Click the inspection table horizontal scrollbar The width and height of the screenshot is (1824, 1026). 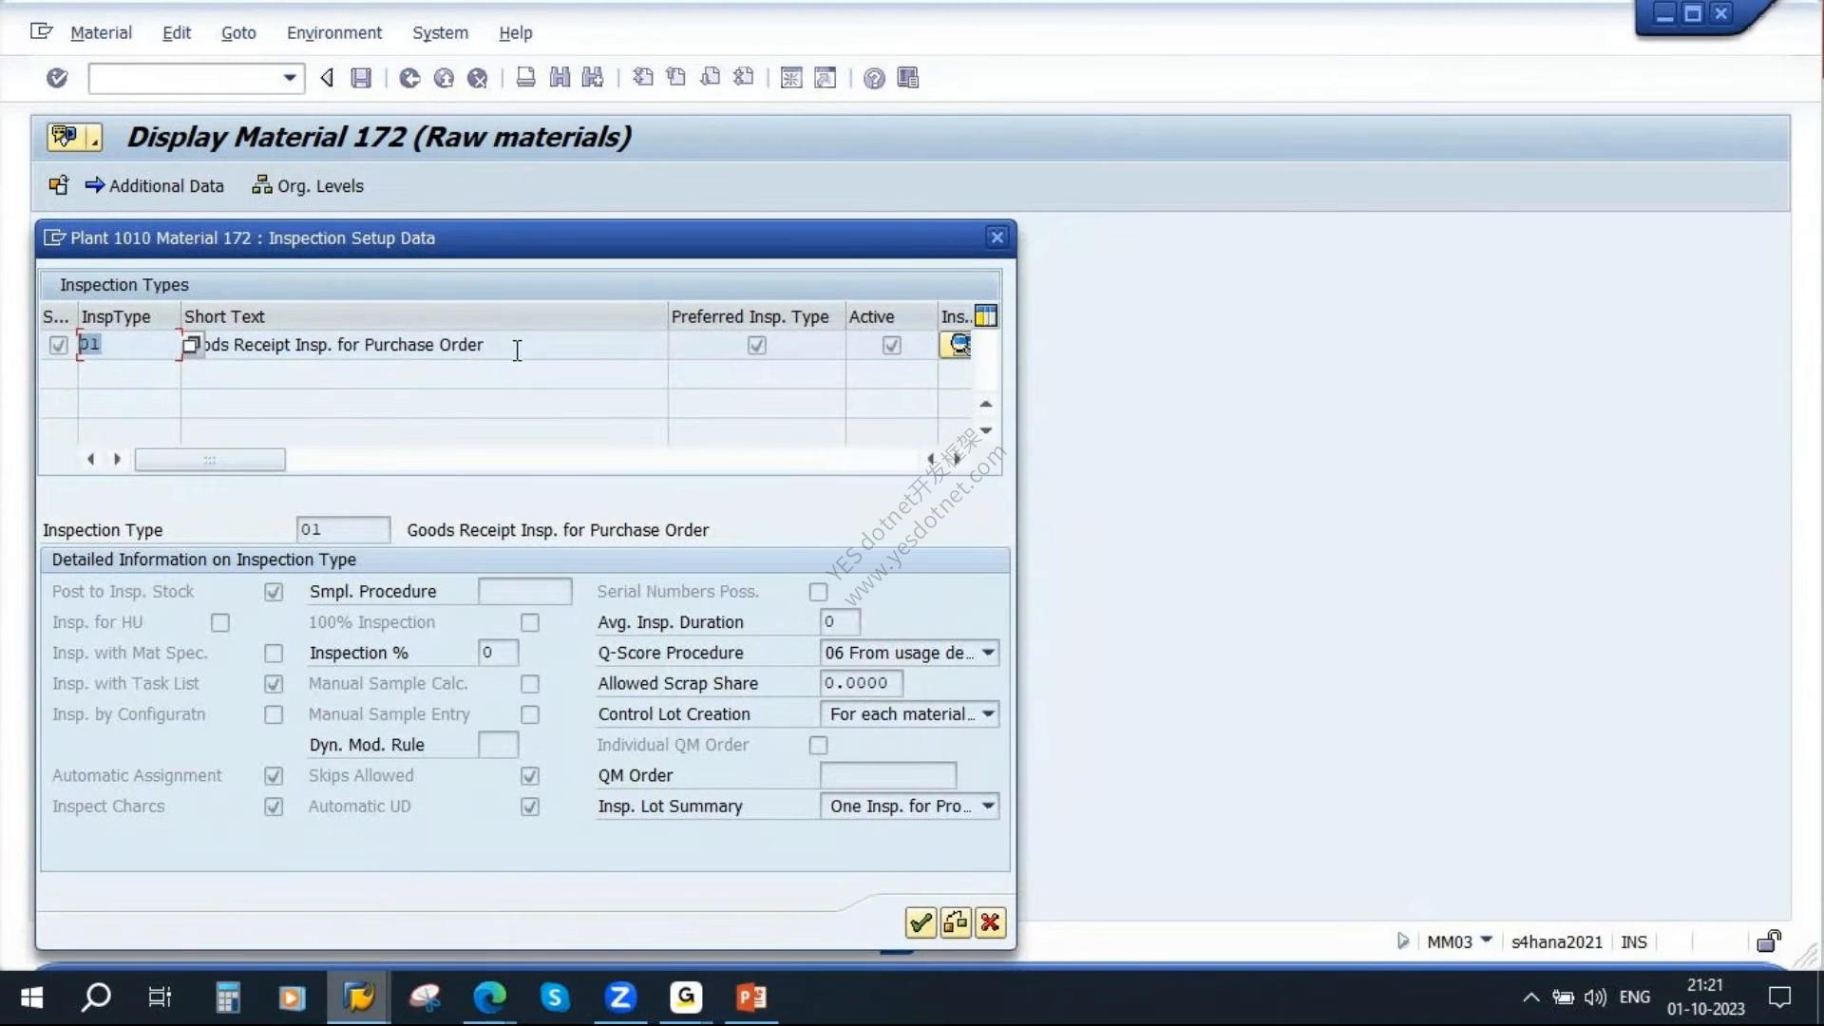(x=210, y=460)
